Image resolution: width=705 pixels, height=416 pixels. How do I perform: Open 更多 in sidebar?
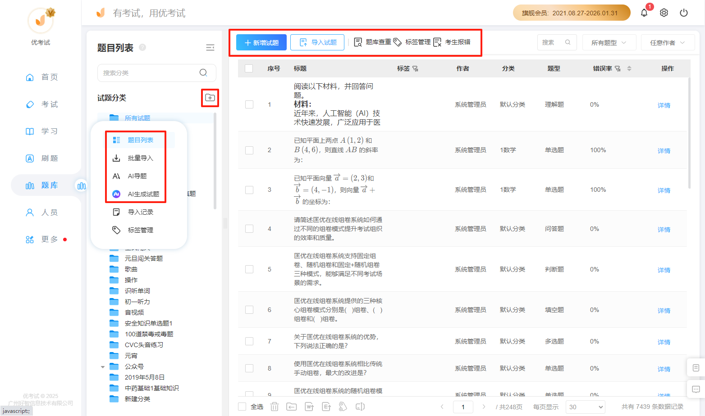pyautogui.click(x=41, y=239)
